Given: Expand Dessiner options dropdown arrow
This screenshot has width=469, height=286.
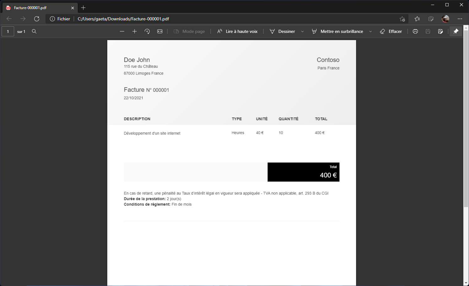Looking at the screenshot, I should pyautogui.click(x=302, y=31).
